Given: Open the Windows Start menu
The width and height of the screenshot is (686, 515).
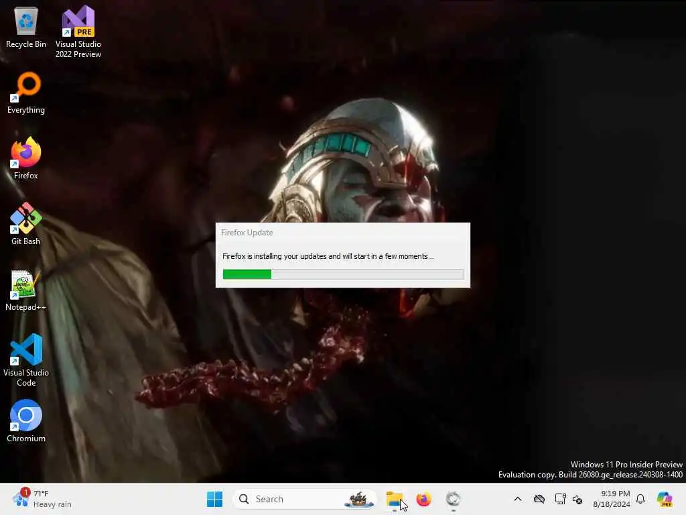Looking at the screenshot, I should tap(214, 499).
